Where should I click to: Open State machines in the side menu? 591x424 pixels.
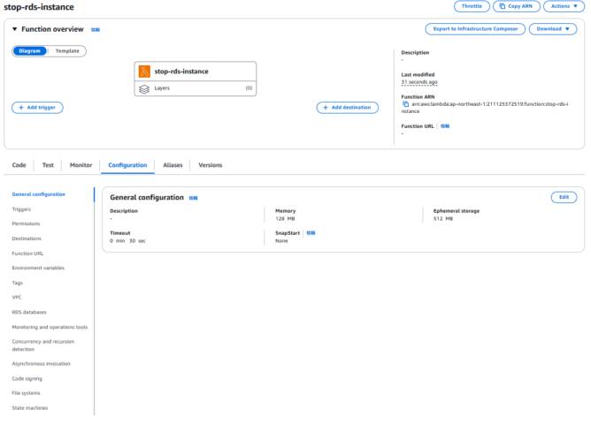(30, 408)
